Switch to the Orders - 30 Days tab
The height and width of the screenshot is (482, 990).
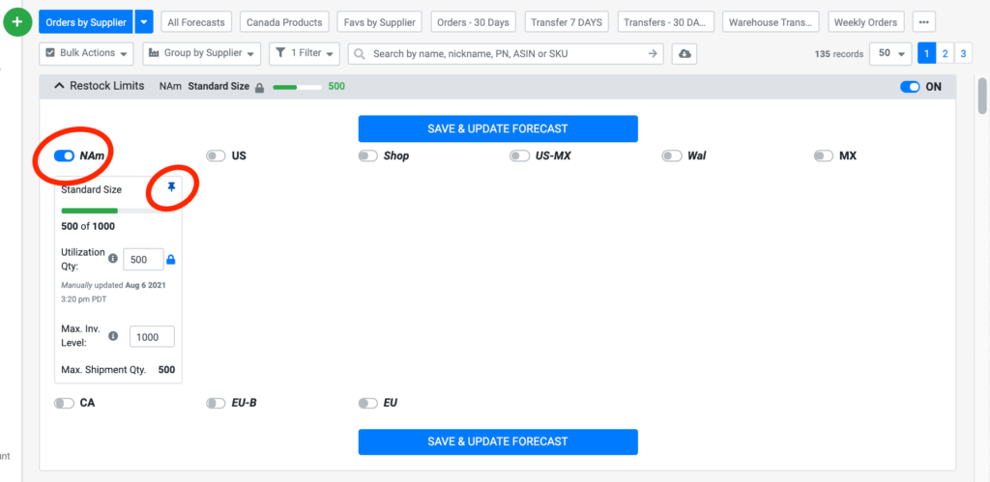coord(473,22)
